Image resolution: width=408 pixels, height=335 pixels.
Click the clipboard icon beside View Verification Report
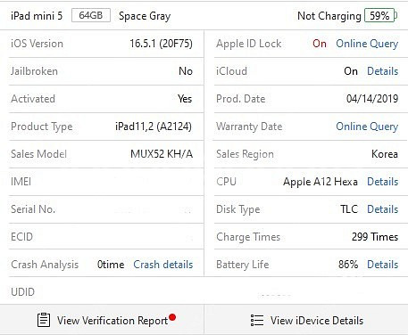pos(44,320)
